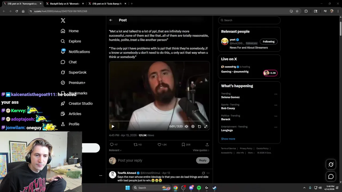Viewport: 342px width, 192px height.
Task: Open the Home page from the sidebar
Action: pyautogui.click(x=69, y=31)
